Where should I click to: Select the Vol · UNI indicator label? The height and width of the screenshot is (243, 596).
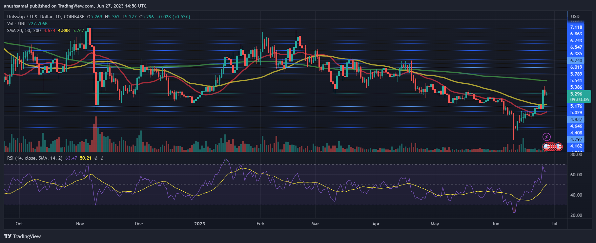pyautogui.click(x=16, y=24)
